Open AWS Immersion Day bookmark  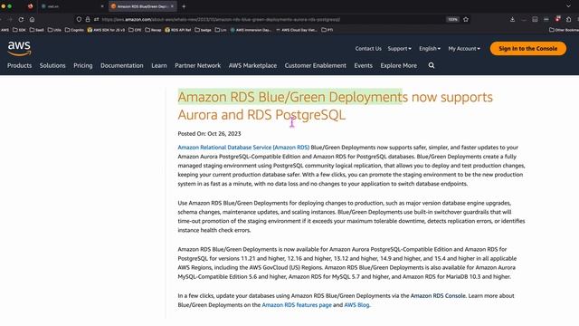tap(251, 30)
